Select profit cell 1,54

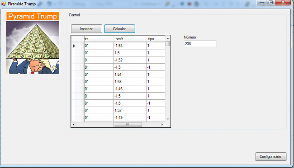point(130,75)
